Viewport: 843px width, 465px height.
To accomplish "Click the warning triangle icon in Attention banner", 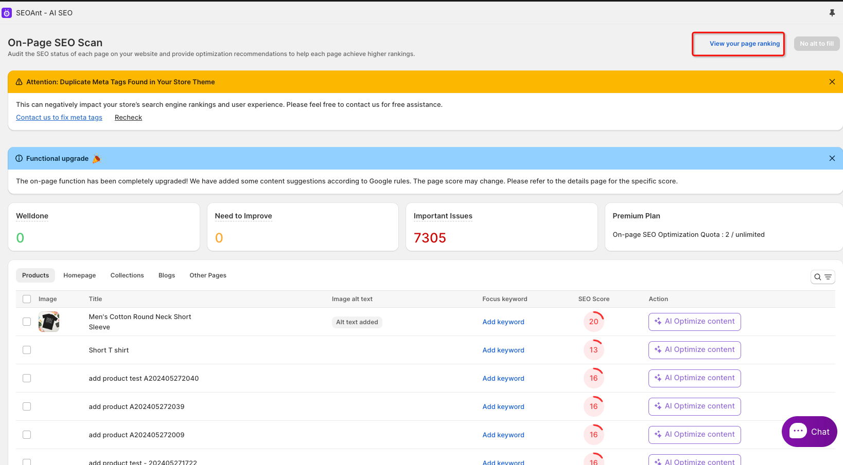I will pyautogui.click(x=19, y=82).
